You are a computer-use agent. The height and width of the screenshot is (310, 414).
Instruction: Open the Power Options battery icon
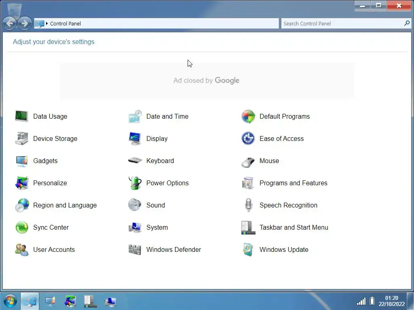pyautogui.click(x=135, y=183)
